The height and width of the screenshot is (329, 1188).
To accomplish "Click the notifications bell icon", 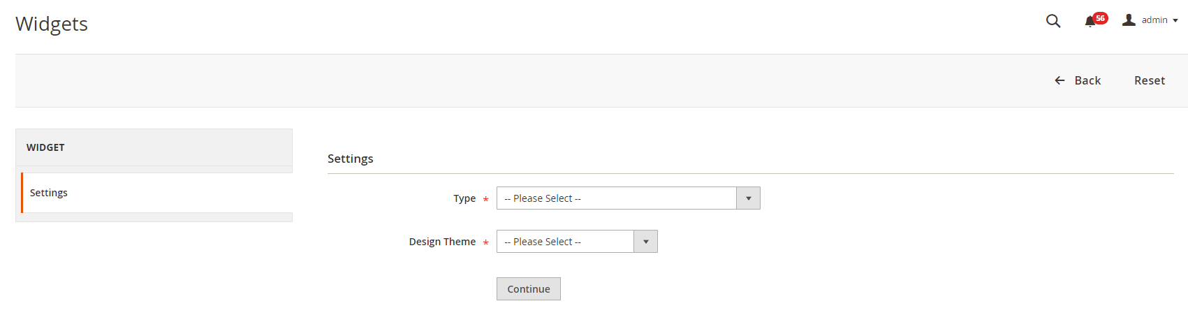I will 1090,22.
